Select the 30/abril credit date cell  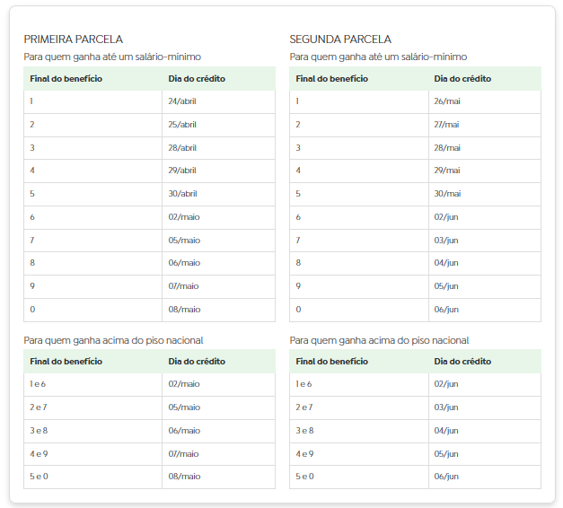(182, 194)
